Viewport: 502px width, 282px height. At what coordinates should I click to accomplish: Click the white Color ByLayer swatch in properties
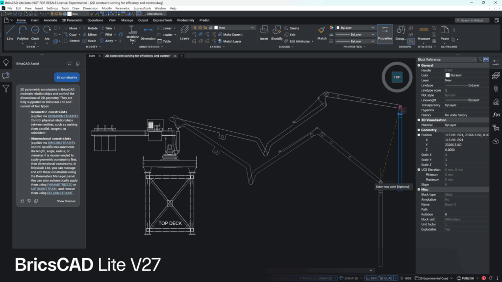(x=448, y=75)
